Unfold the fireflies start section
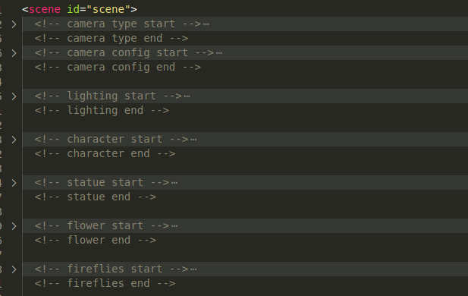Image resolution: width=468 pixels, height=296 pixels. [14, 269]
